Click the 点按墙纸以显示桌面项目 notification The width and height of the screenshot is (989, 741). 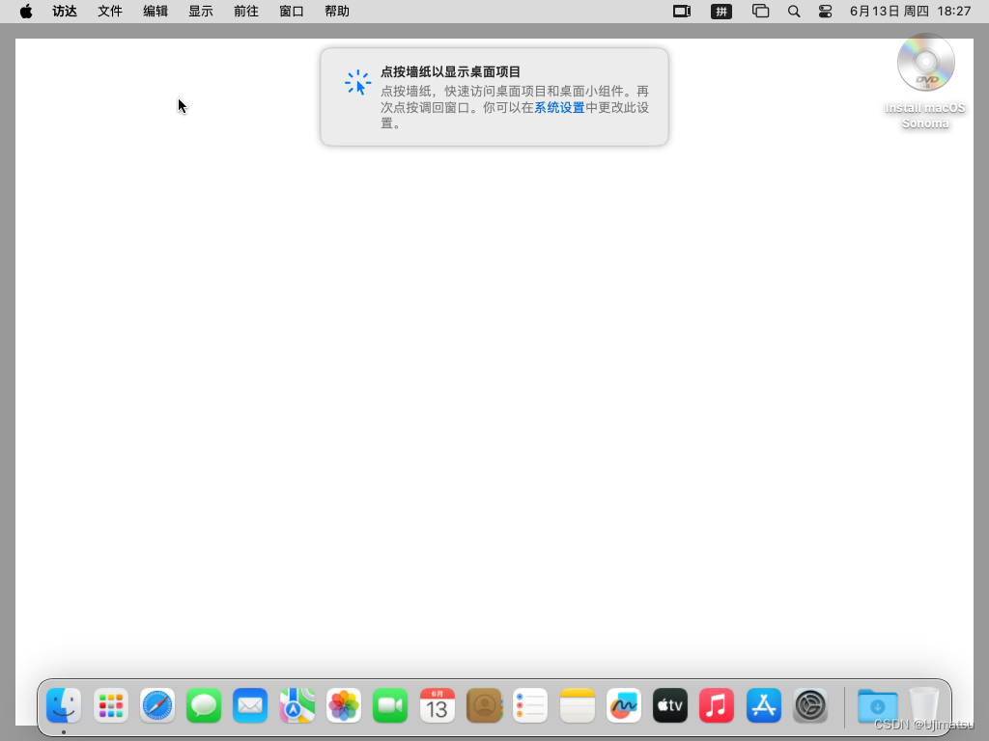pos(494,97)
